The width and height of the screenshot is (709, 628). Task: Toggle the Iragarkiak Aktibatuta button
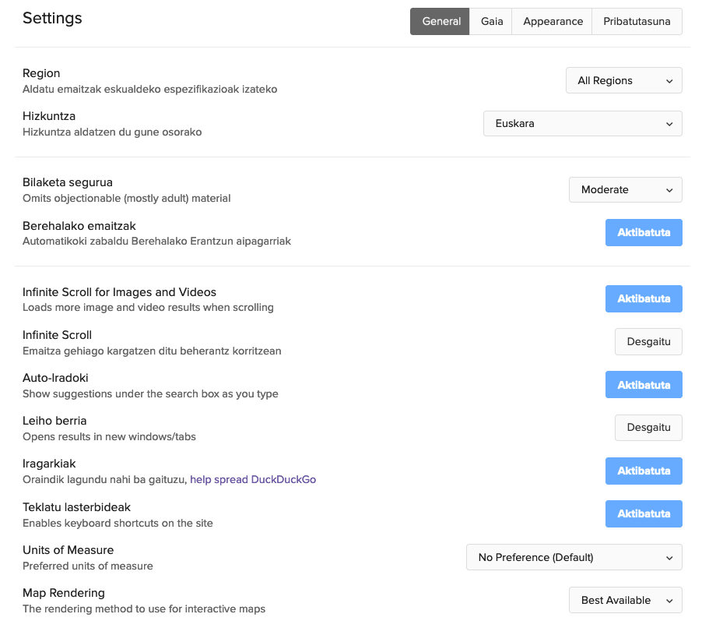(644, 471)
